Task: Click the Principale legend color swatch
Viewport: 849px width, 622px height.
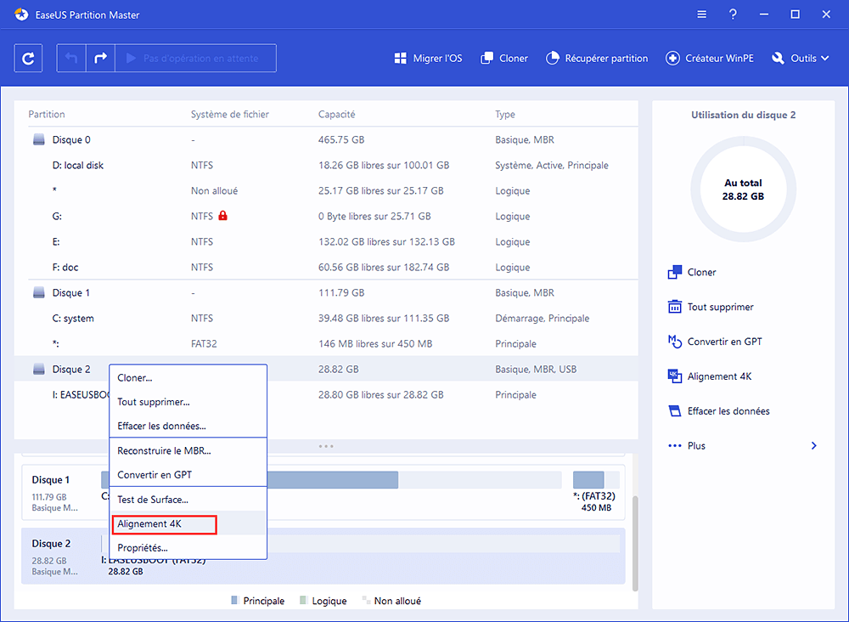Action: [234, 600]
